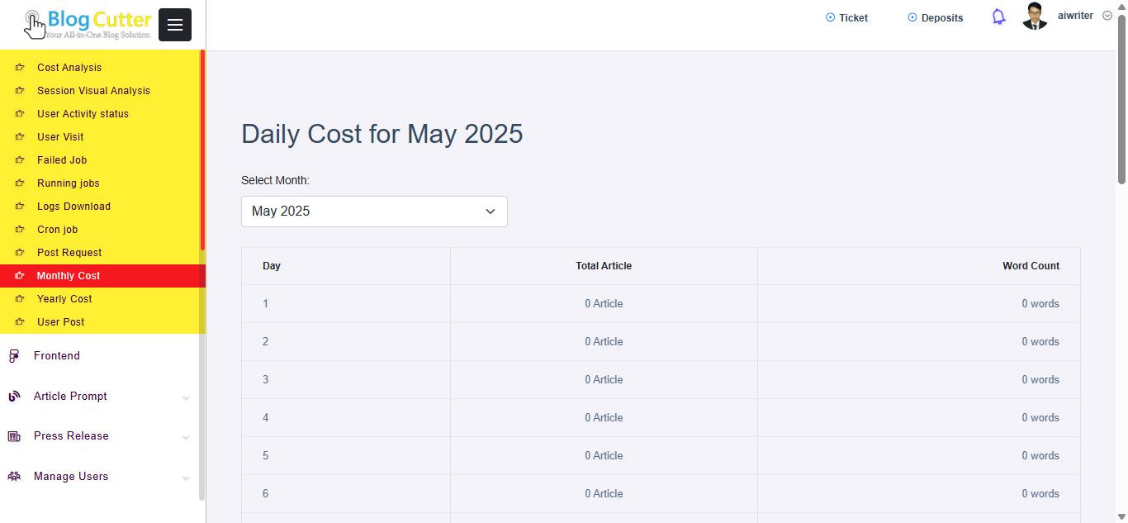
Task: Click the page vertical scrollbar thumb
Action: (x=1121, y=99)
